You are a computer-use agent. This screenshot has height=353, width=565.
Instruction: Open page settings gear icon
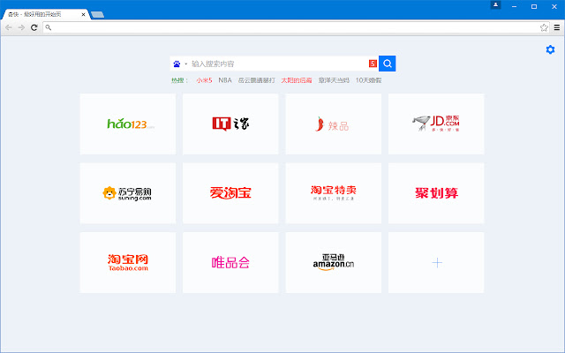551,49
